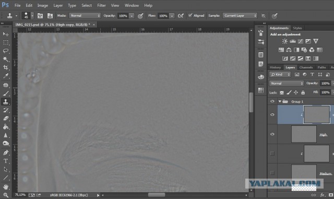The width and height of the screenshot is (334, 199).
Task: Select the Crop tool
Action: [6, 67]
